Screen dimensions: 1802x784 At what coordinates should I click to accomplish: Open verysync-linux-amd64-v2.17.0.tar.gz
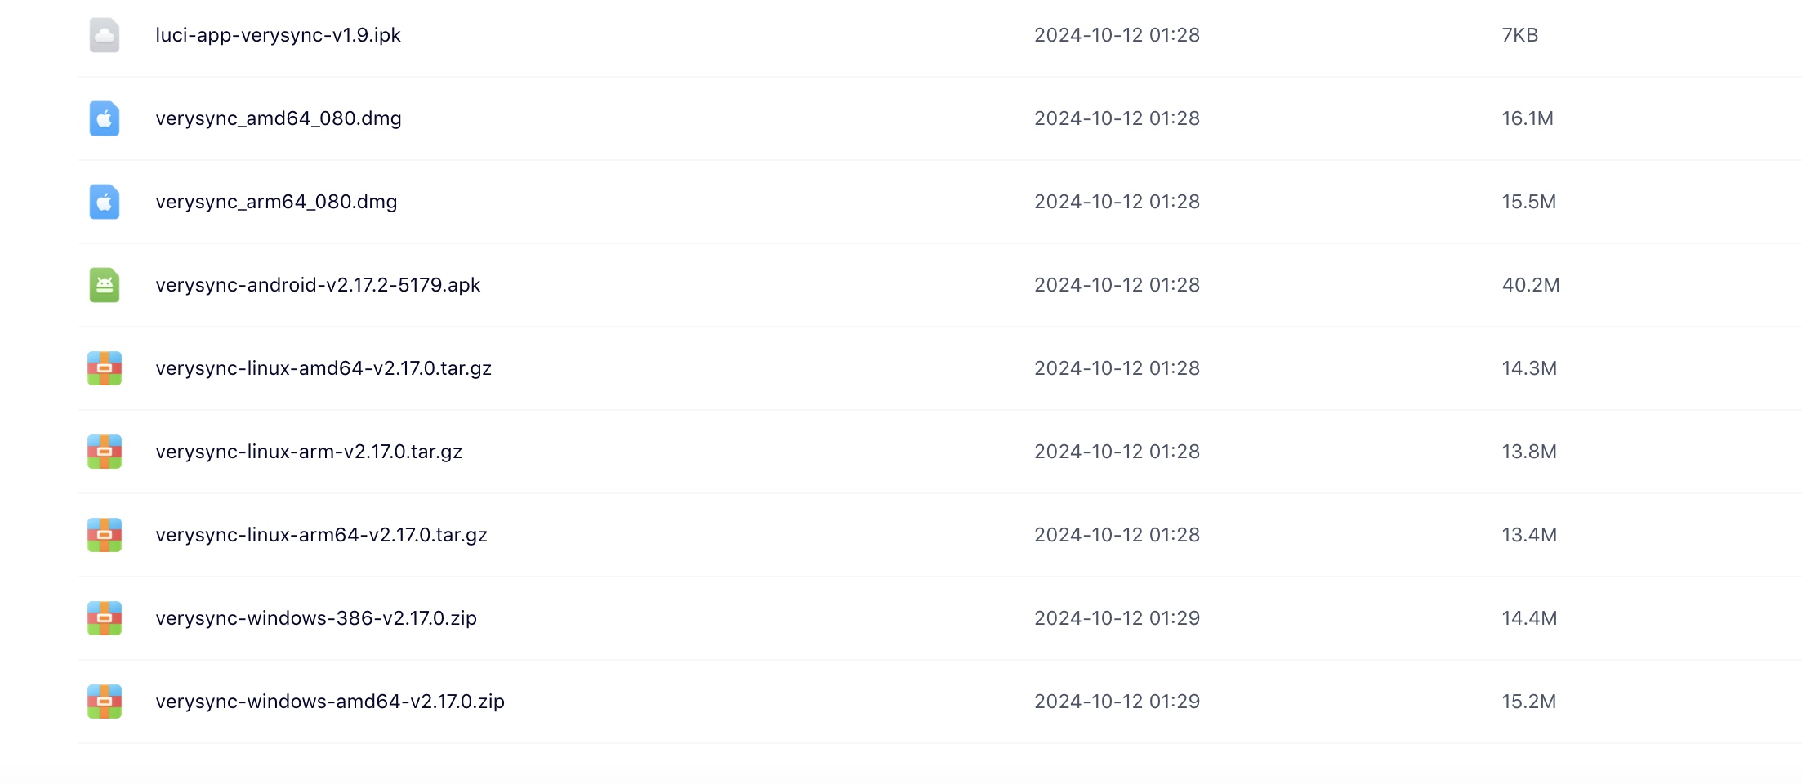(323, 368)
